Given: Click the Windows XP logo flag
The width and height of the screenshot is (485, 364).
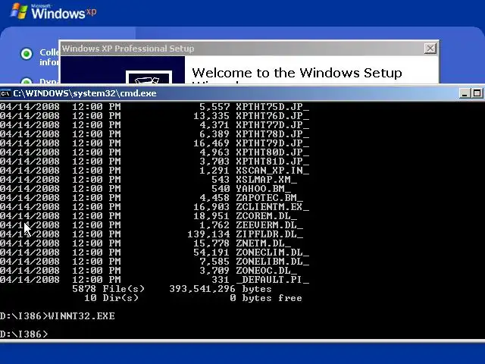Looking at the screenshot, I should 19,11.
